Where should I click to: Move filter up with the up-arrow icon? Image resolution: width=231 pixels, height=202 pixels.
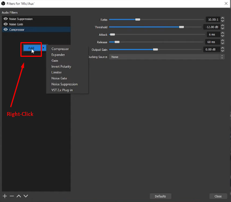[19, 196]
